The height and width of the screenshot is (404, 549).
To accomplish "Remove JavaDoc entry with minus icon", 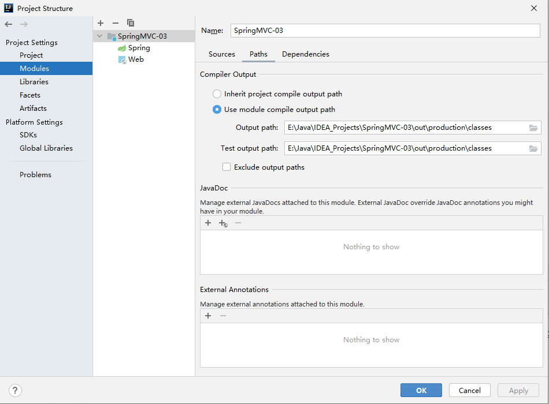I will point(238,223).
